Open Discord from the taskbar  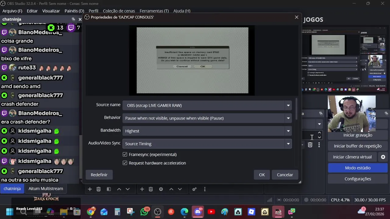tap(198, 212)
